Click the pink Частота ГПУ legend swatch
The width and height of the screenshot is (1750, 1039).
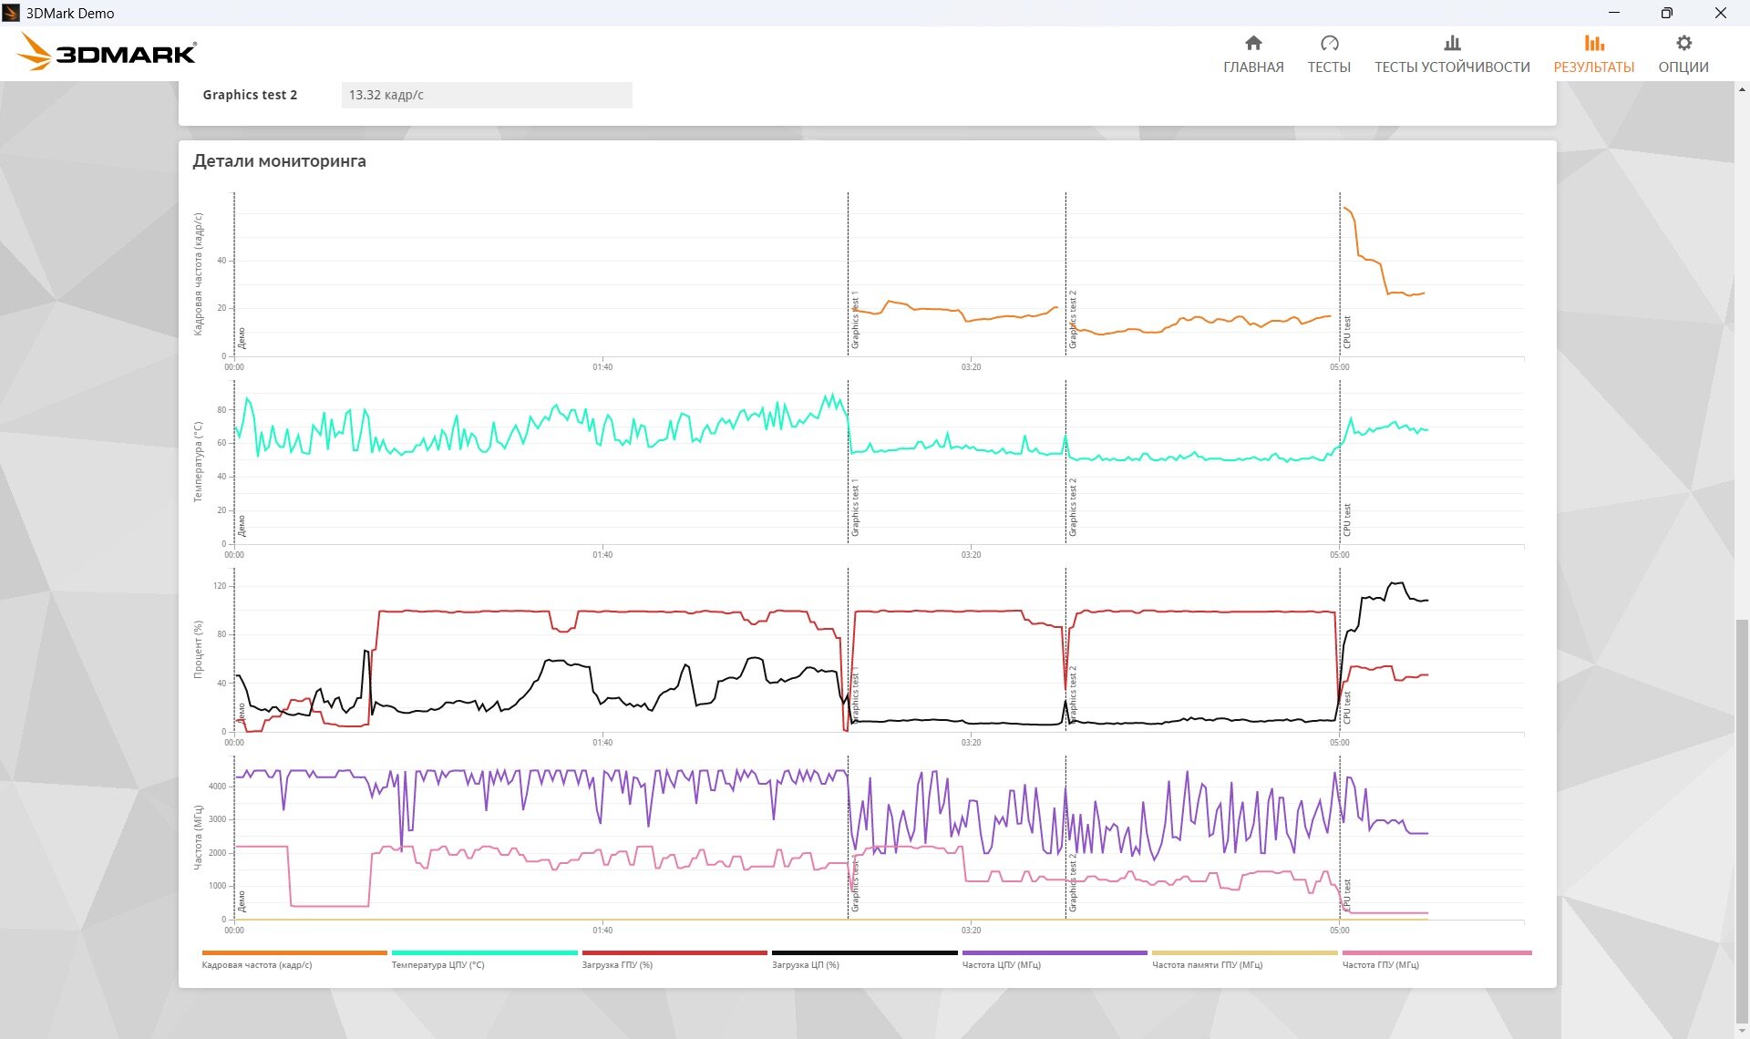[x=1436, y=953]
